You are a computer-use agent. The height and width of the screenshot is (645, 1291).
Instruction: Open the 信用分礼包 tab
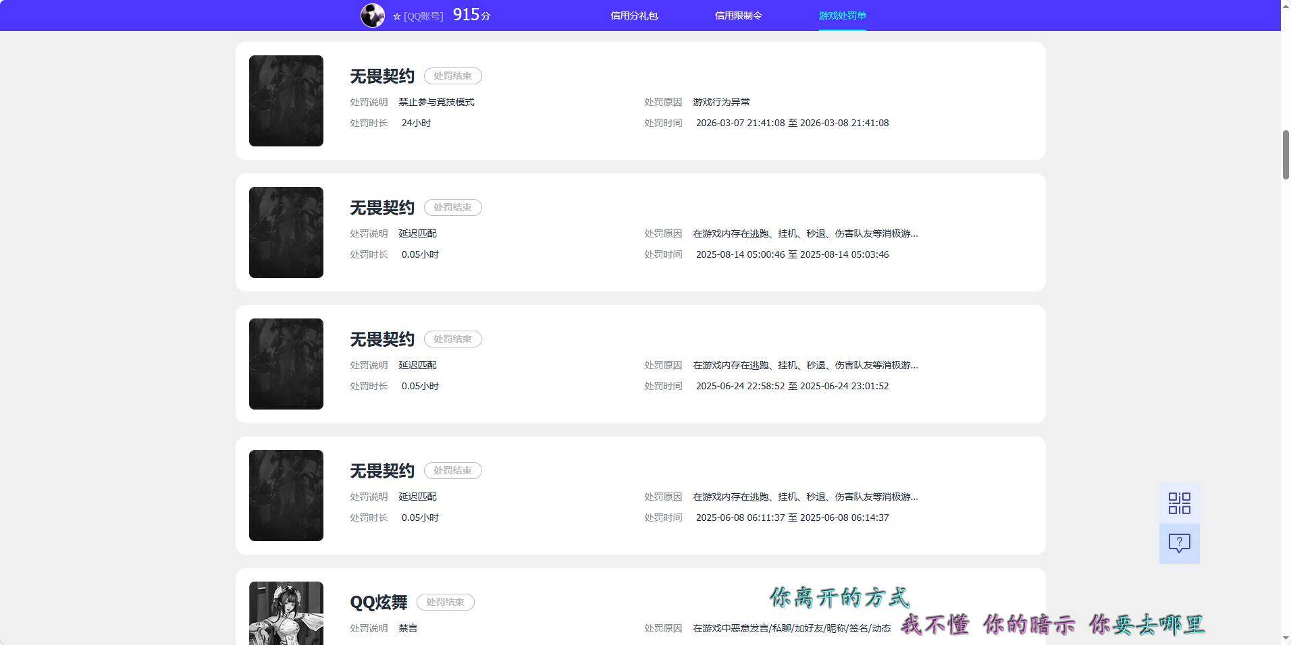click(x=634, y=16)
